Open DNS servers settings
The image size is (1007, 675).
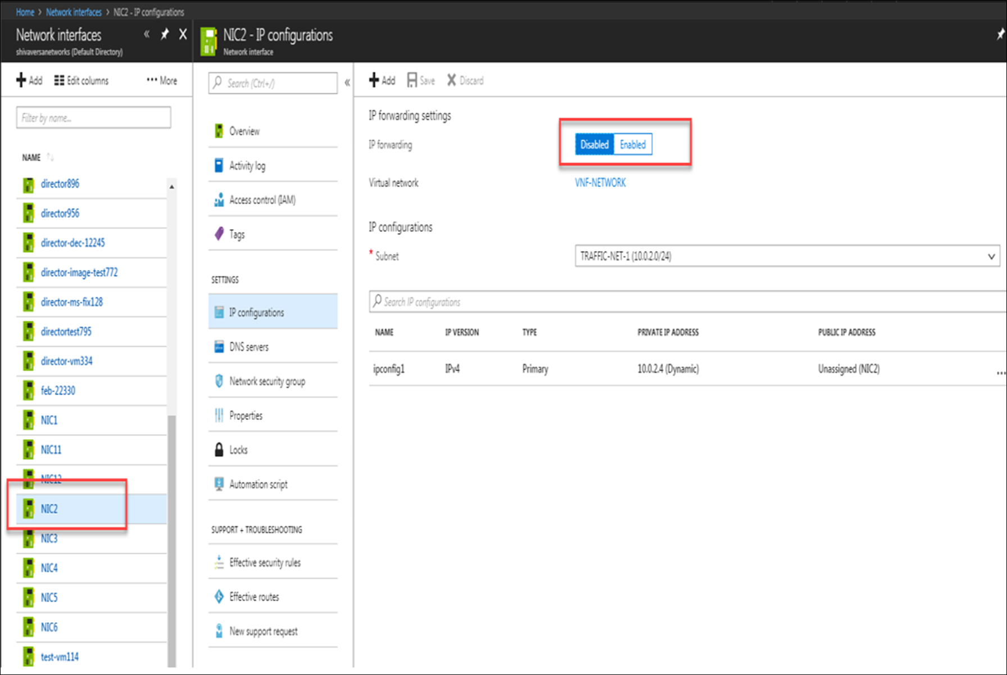click(273, 346)
